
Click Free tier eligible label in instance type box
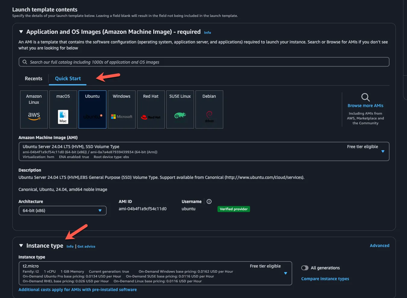(x=265, y=266)
